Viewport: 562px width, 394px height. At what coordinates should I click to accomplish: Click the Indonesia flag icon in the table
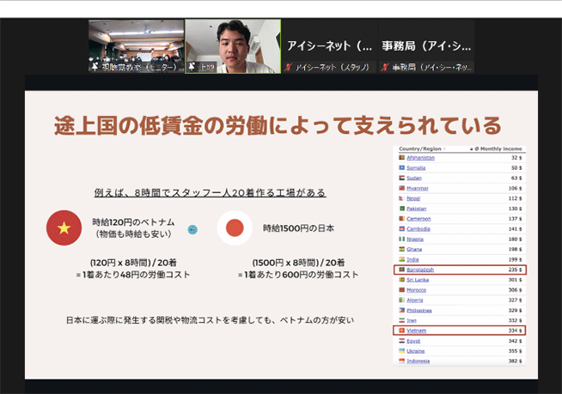402,361
